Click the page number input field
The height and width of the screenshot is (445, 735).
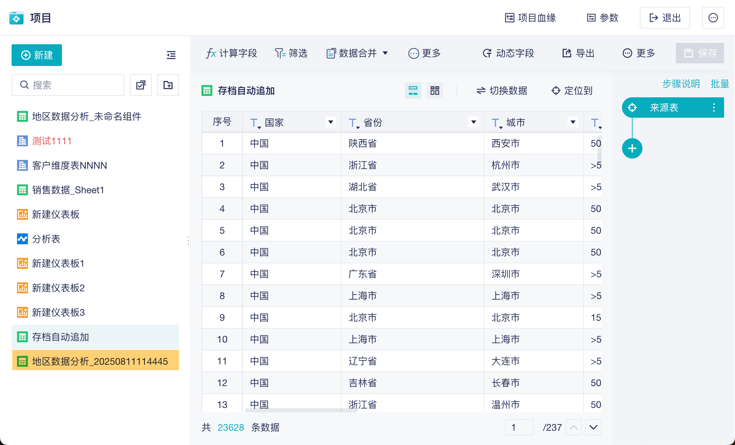point(519,427)
